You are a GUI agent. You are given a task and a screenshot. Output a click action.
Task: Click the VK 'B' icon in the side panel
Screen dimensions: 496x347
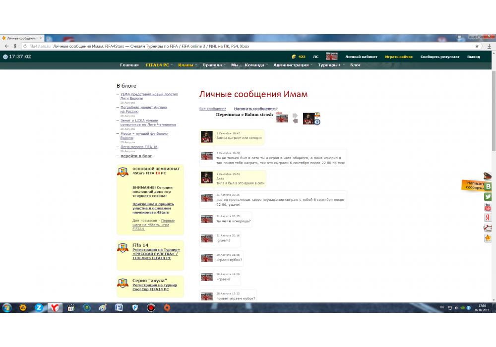tap(488, 186)
